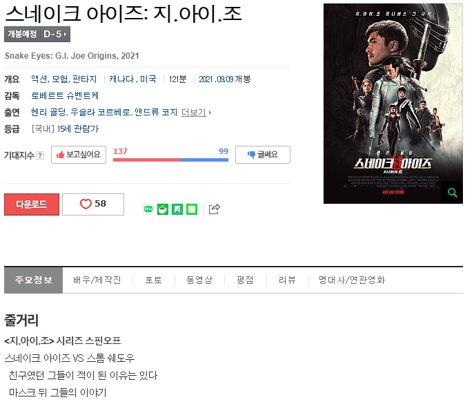Click the red-blue expectation ratio bar
Image resolution: width=465 pixels, height=402 pixels.
coord(170,160)
